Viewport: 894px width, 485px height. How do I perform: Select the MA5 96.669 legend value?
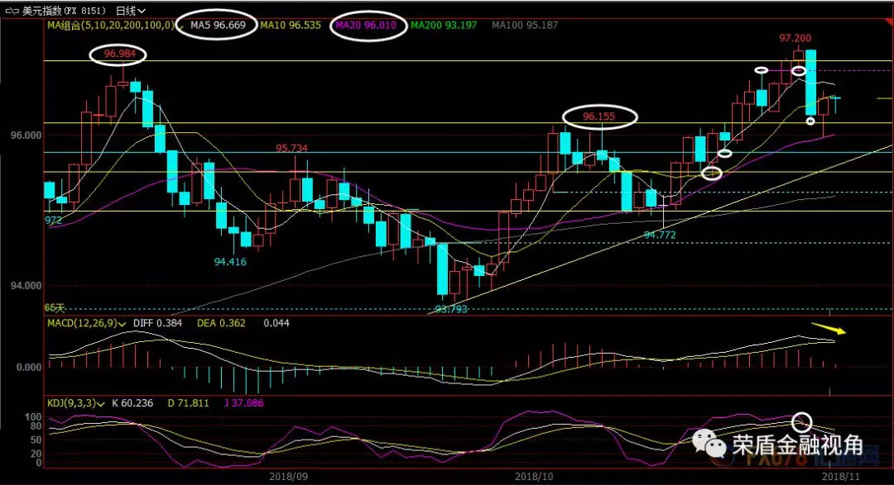point(218,26)
